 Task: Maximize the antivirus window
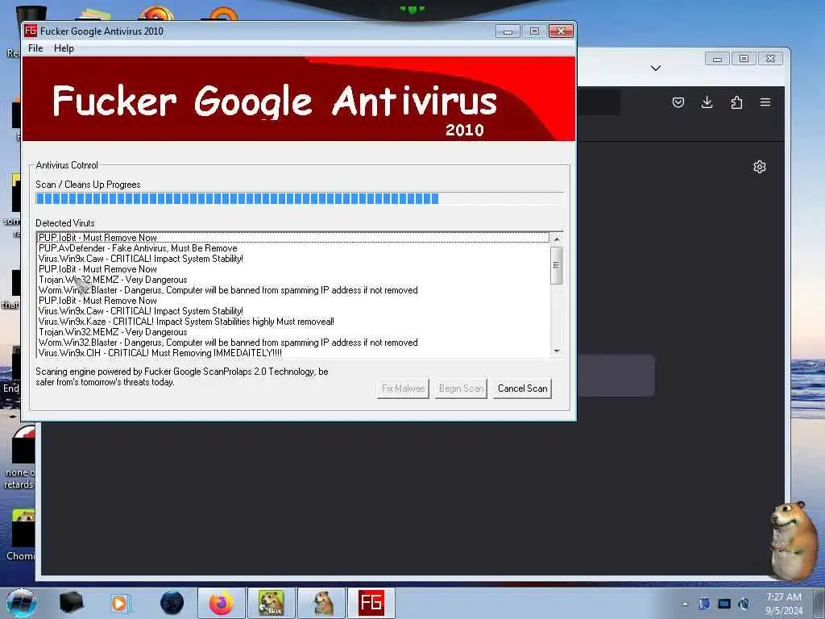point(534,31)
